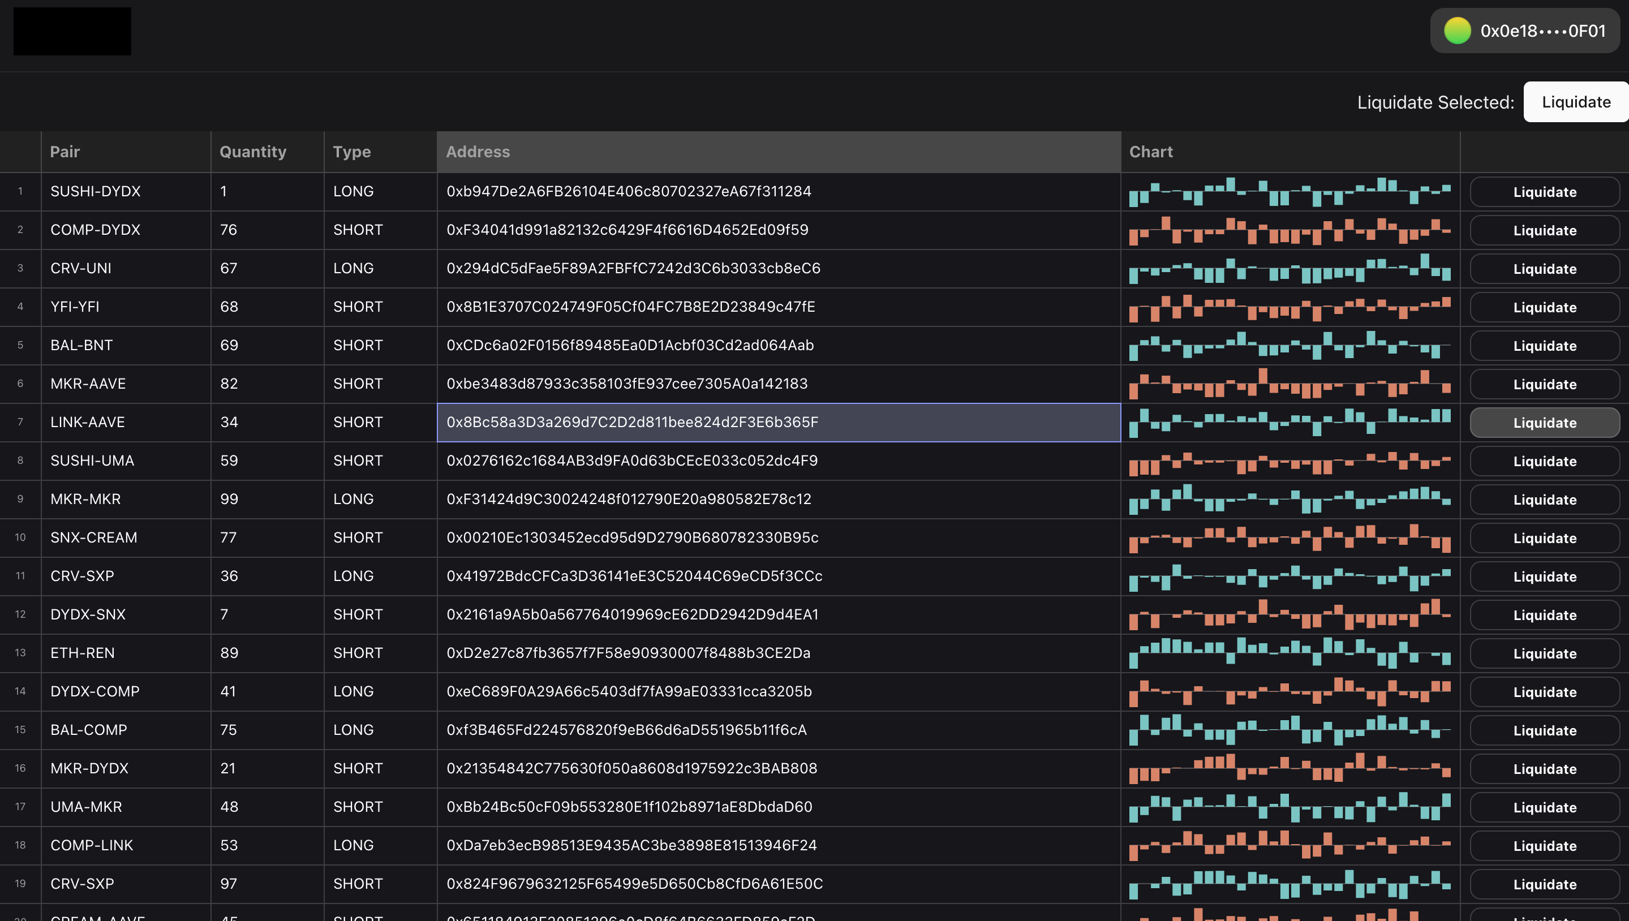
Task: Select the LINK-AAVE address cell
Action: (778, 422)
